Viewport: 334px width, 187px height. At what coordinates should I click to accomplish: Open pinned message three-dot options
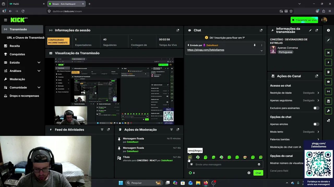pyautogui.click(x=261, y=45)
